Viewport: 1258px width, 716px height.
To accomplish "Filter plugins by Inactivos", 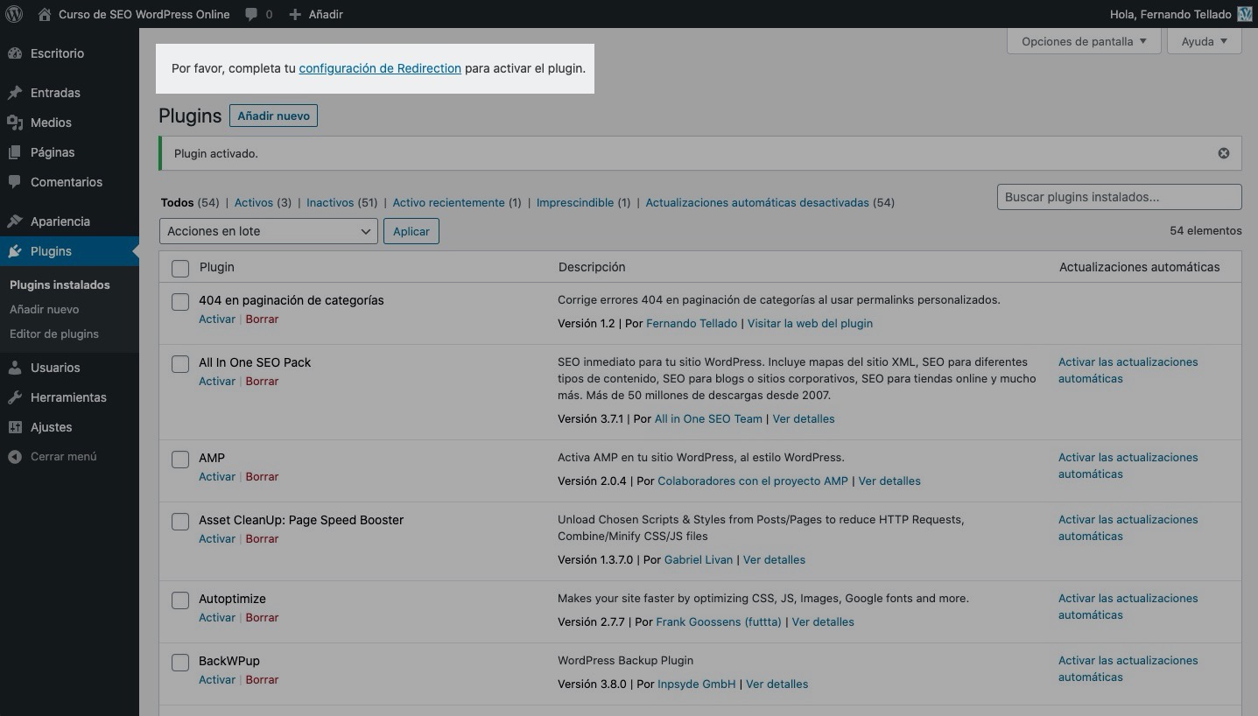I will (330, 202).
